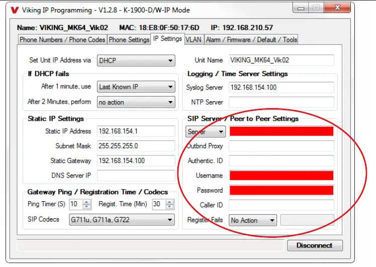Edit the Subnet Mask field
The height and width of the screenshot is (267, 376).
(x=136, y=146)
